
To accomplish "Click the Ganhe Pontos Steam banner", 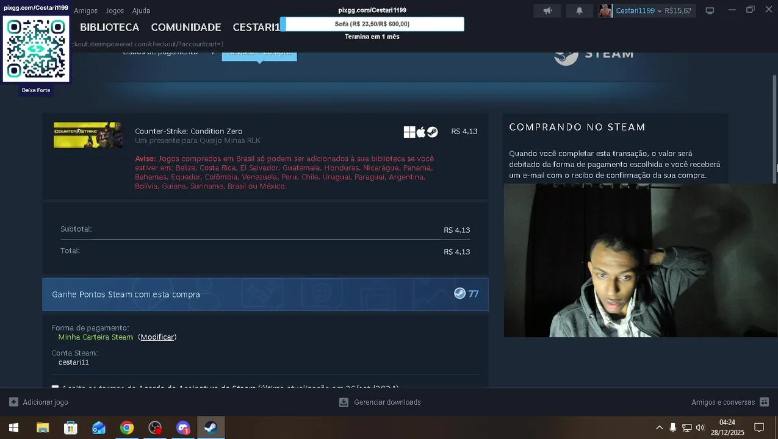I will coord(265,294).
